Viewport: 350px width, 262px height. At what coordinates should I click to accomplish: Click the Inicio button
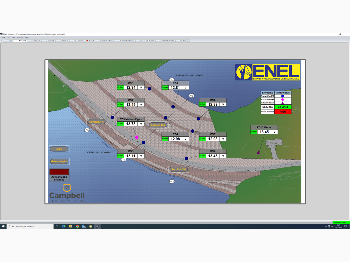click(59, 149)
